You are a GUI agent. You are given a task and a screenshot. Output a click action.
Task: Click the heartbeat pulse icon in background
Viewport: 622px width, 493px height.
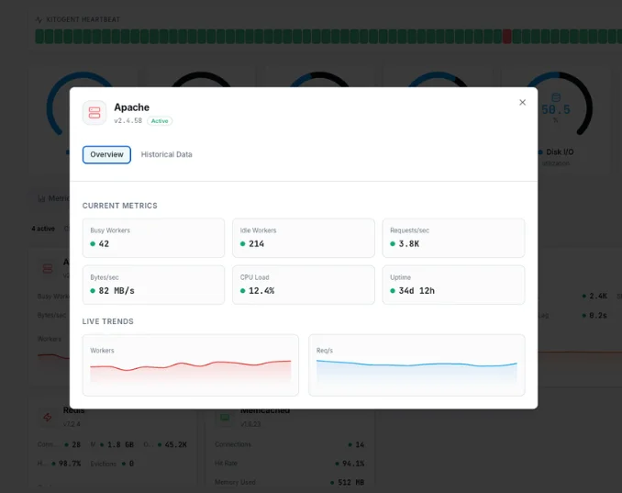point(39,19)
